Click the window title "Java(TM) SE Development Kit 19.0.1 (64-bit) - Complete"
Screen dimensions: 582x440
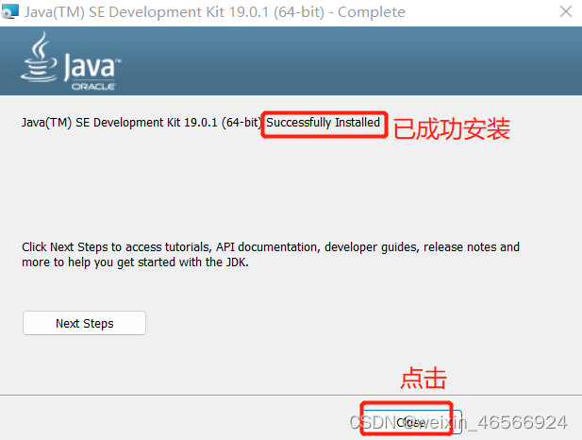(x=214, y=12)
